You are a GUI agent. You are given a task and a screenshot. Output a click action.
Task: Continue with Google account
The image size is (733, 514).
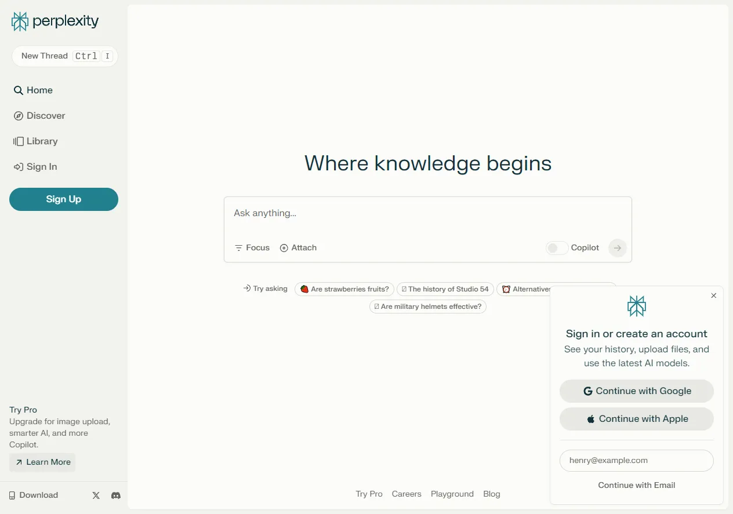[637, 391]
